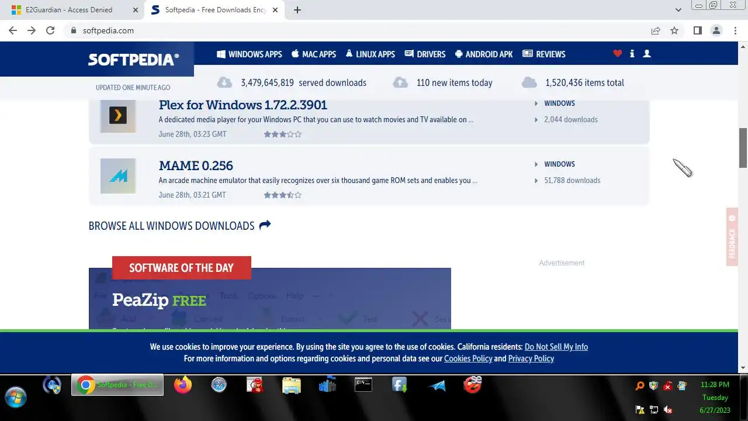Click the Plex app icon thumbnail

(118, 115)
